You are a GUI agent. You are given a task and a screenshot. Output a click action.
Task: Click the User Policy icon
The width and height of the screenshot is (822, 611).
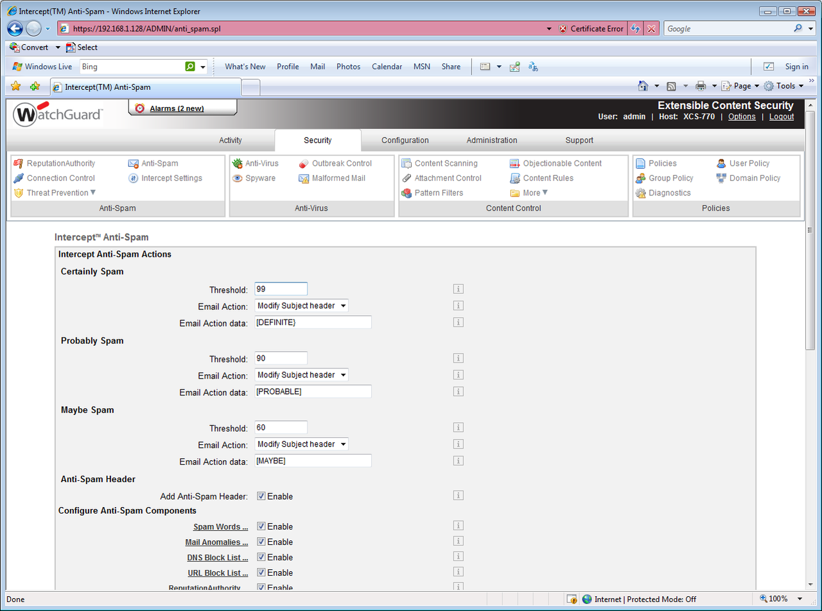point(721,164)
